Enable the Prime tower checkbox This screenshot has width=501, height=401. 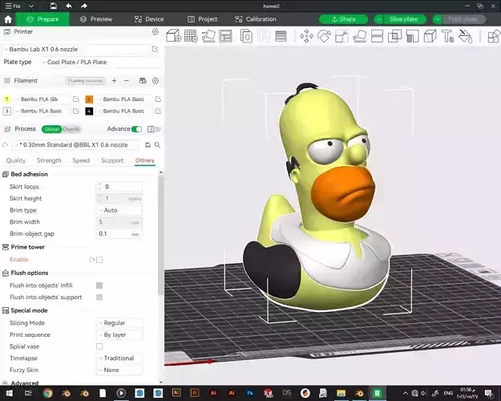pos(99,260)
